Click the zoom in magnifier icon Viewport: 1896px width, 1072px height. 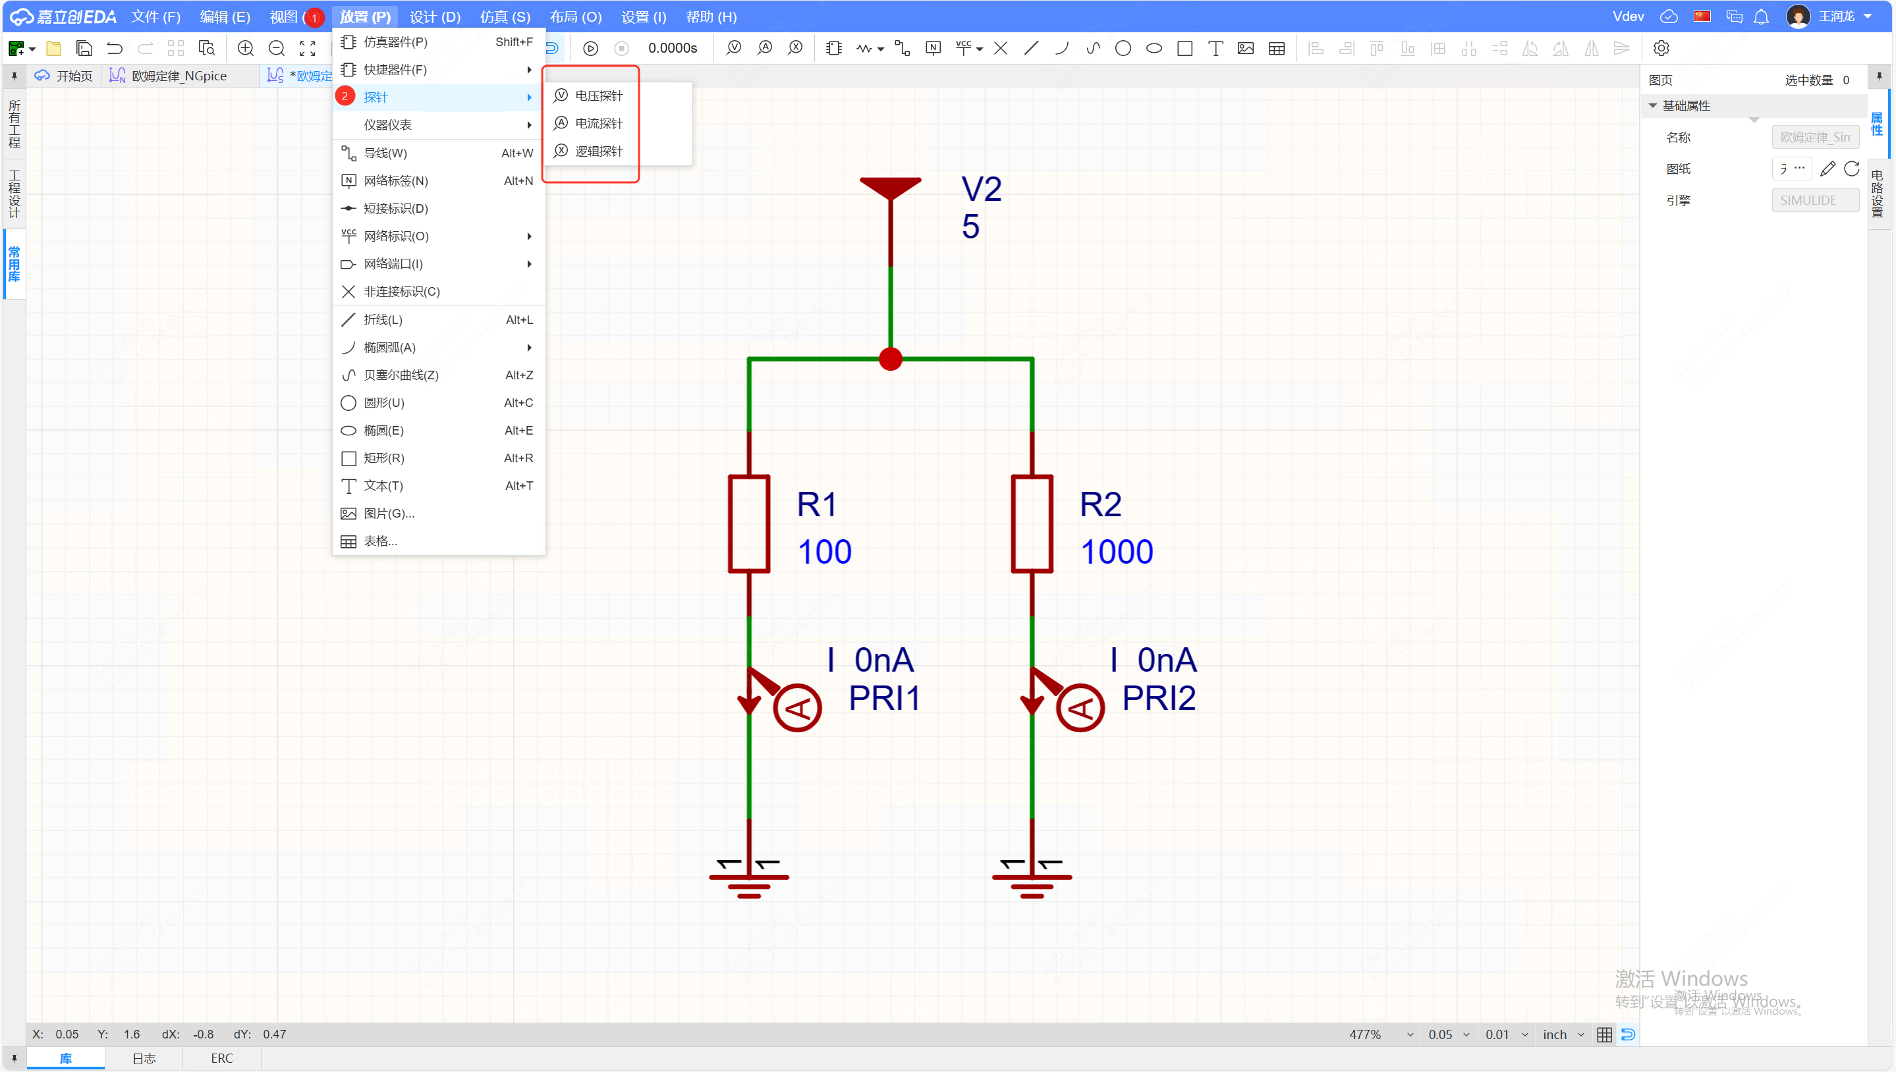245,49
